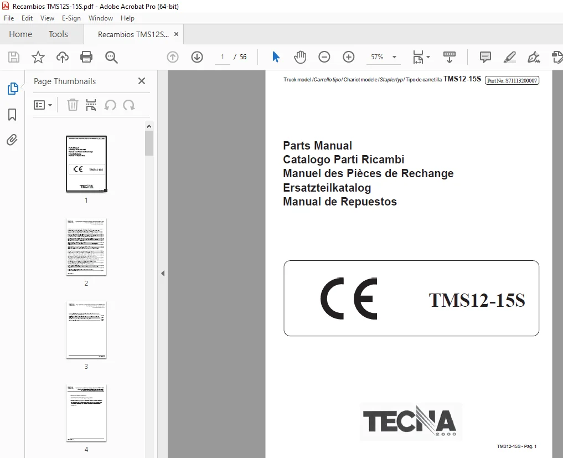The height and width of the screenshot is (458, 563).
Task: Open the Page Thumbnails sidebar icon
Action: pyautogui.click(x=13, y=89)
